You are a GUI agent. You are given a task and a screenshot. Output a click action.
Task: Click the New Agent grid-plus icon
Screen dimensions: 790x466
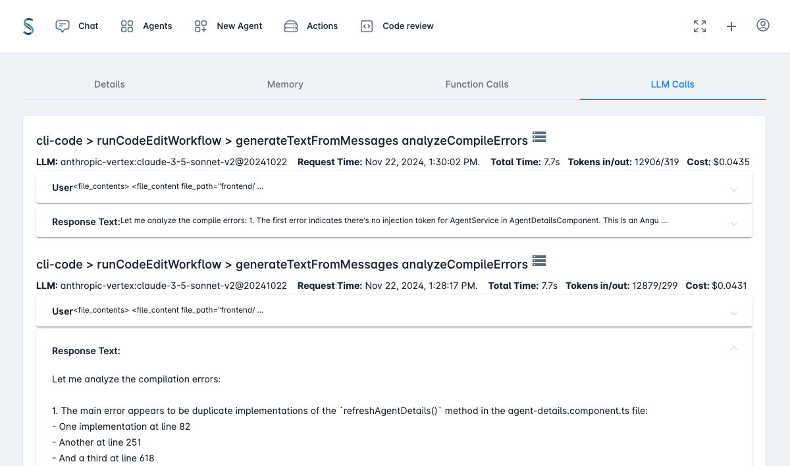pos(201,26)
